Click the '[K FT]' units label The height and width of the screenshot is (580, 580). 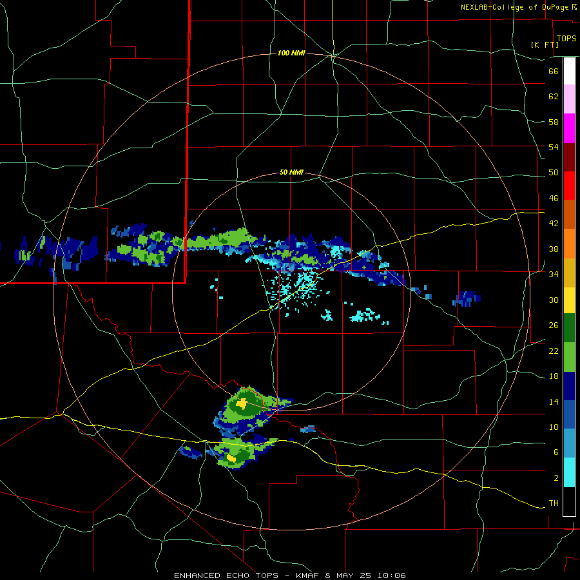(545, 44)
